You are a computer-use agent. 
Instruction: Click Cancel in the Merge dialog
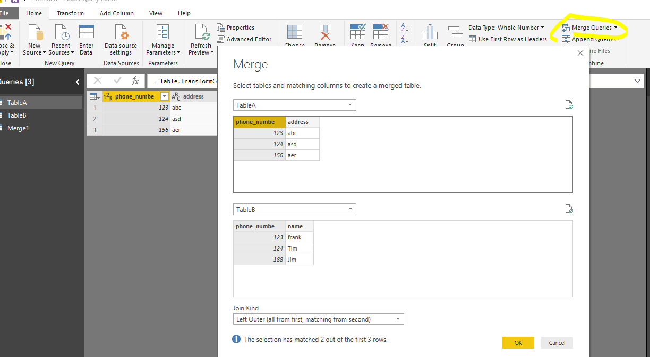[x=557, y=343]
